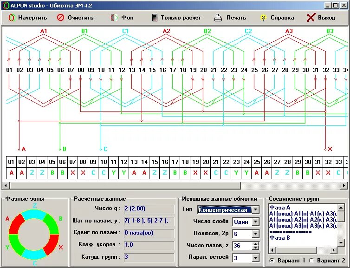Image resolution: width=350 pixels, height=268 pixels.
Task: Maximize the ALPON studio window
Action: (x=336, y=6)
